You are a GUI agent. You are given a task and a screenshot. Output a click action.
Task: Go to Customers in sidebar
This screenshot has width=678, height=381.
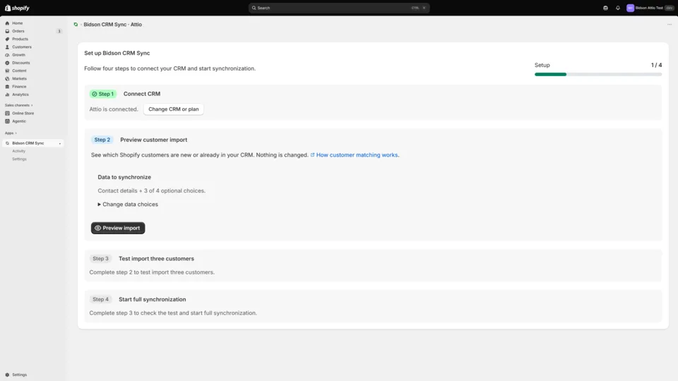tap(22, 47)
